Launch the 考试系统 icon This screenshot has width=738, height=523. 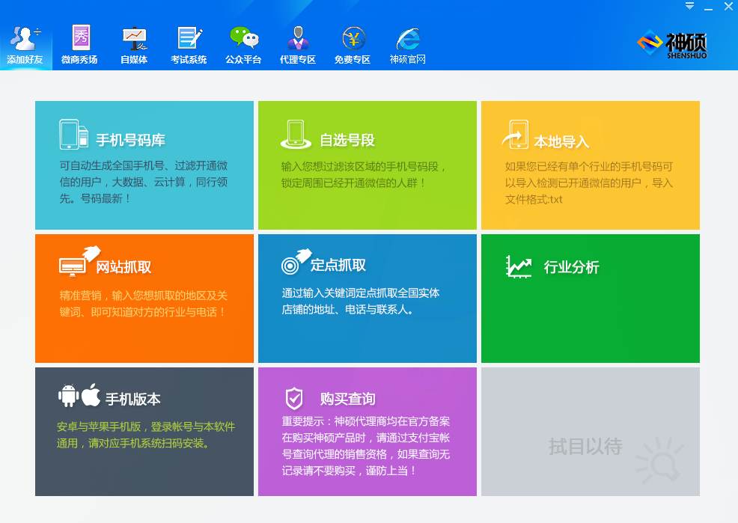coord(189,43)
